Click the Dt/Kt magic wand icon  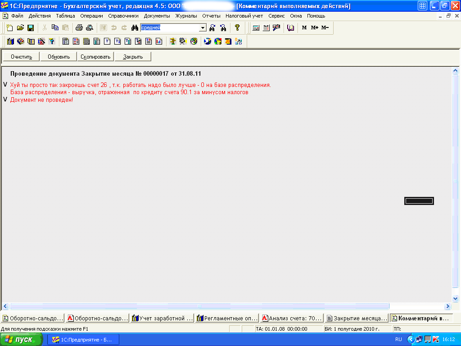pos(41,41)
